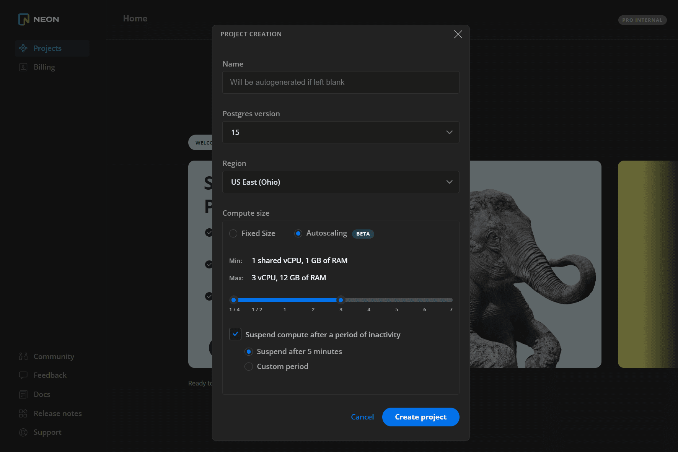Select the Autoscaling radio option
The width and height of the screenshot is (678, 452).
(x=298, y=233)
